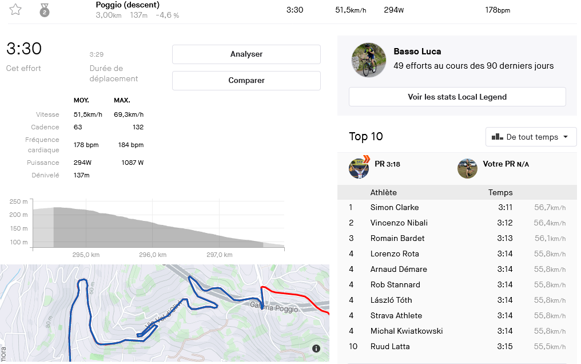The image size is (581, 364).
Task: Click the map info icon
Action: point(316,349)
